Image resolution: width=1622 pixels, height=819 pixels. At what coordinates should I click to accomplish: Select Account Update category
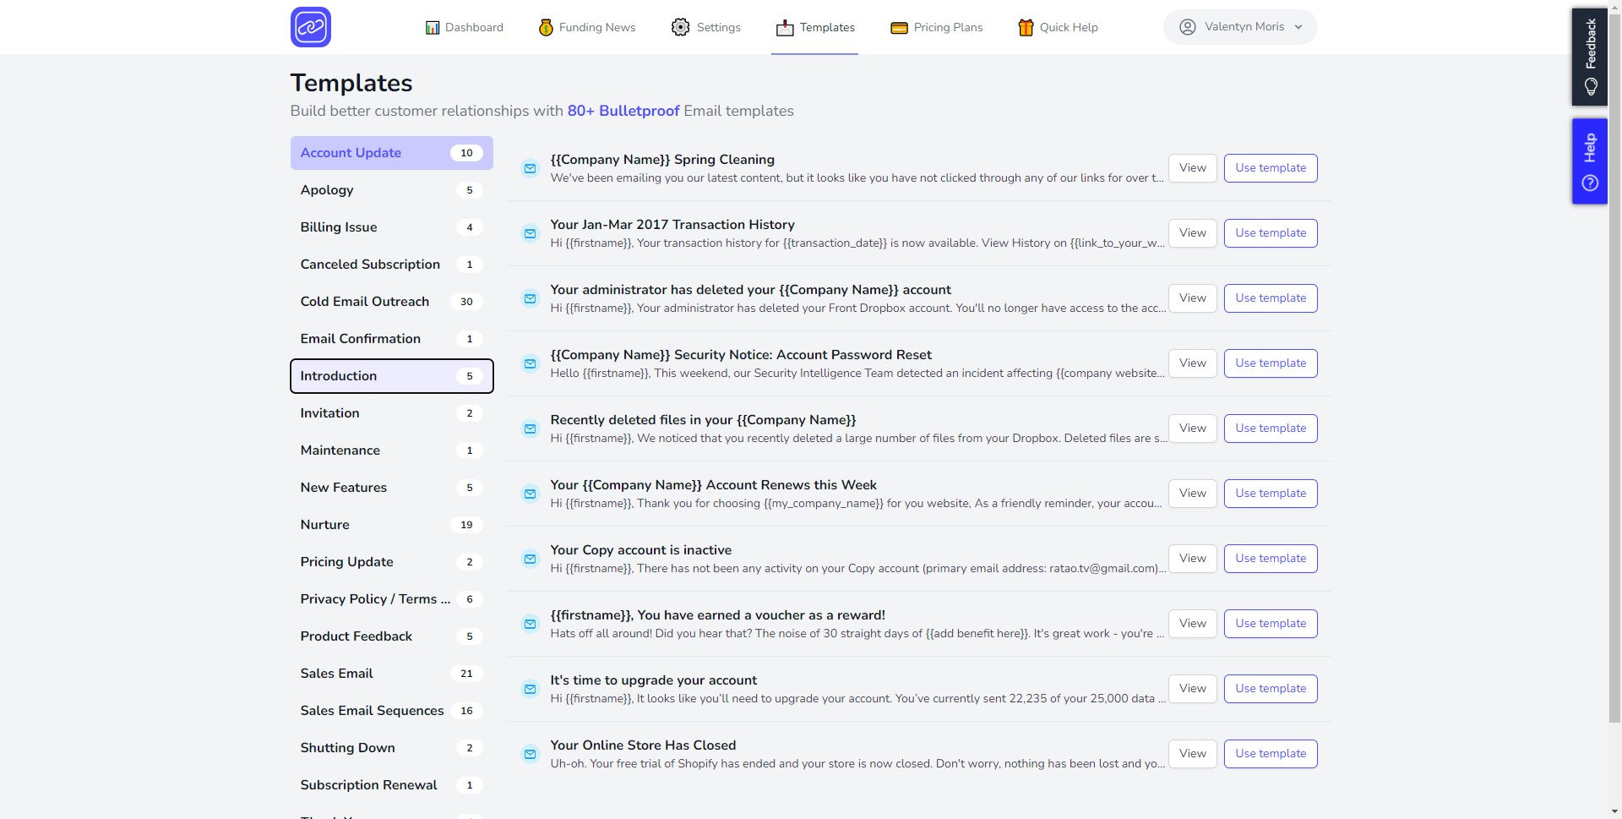click(x=391, y=153)
